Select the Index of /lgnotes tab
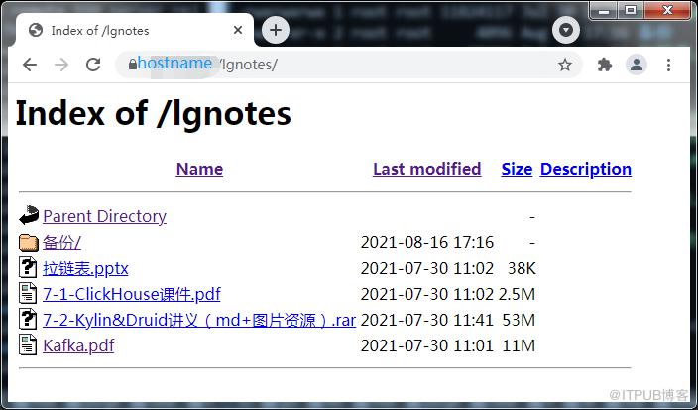The image size is (698, 410). pyautogui.click(x=135, y=31)
